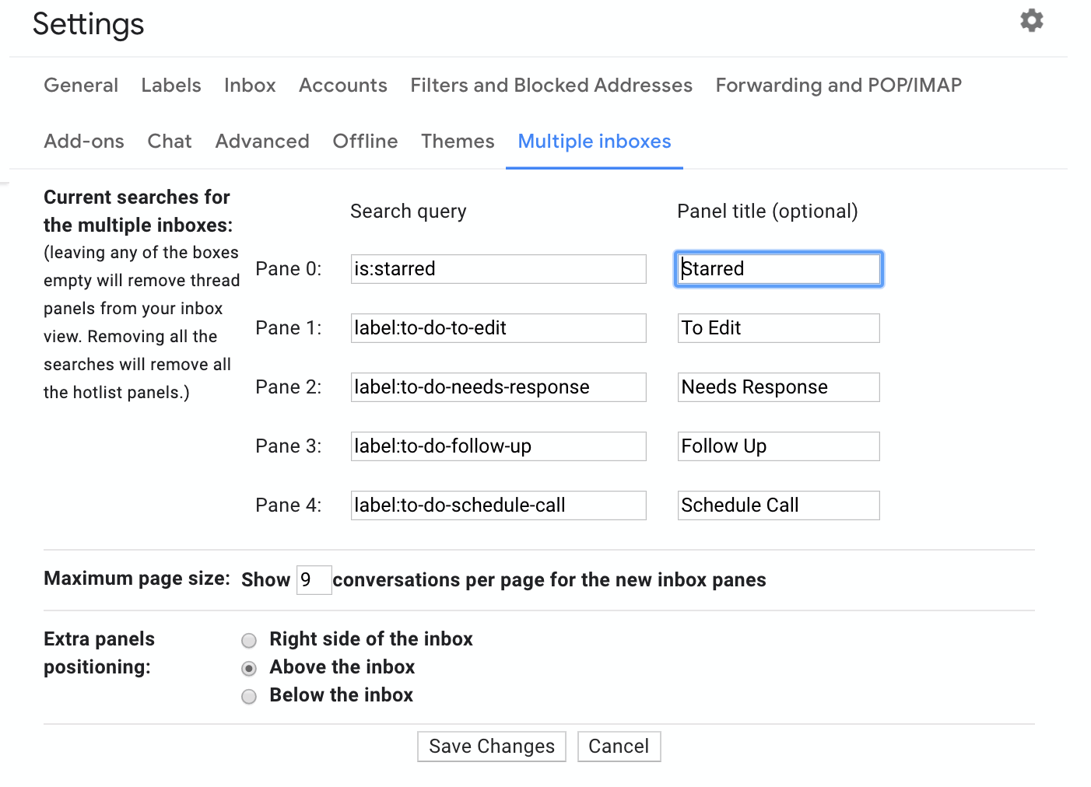Open the Themes tab
Viewport: 1091px width, 787px height.
(458, 142)
